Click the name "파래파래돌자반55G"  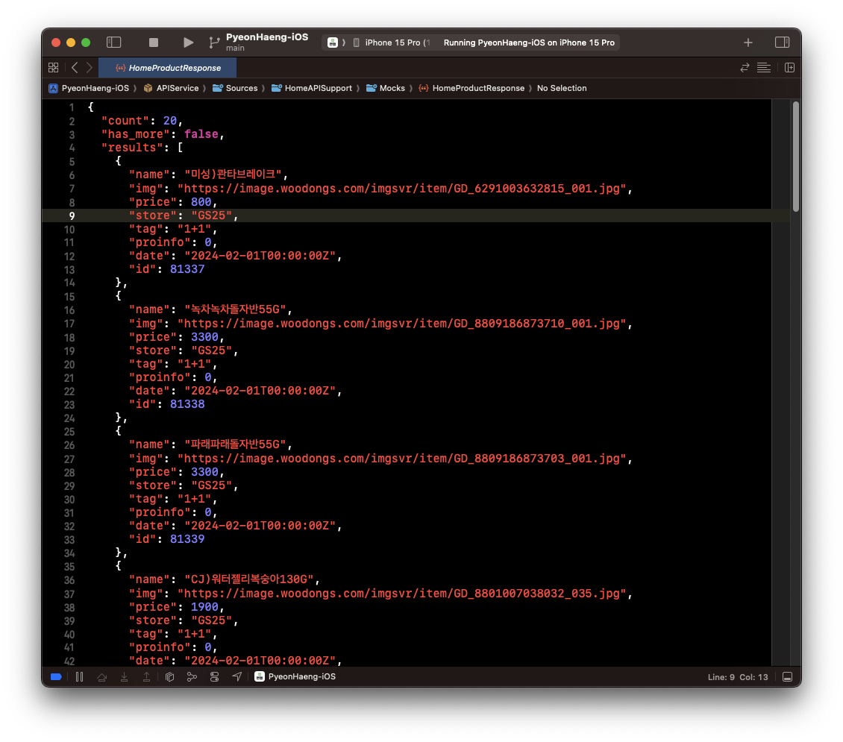[235, 444]
